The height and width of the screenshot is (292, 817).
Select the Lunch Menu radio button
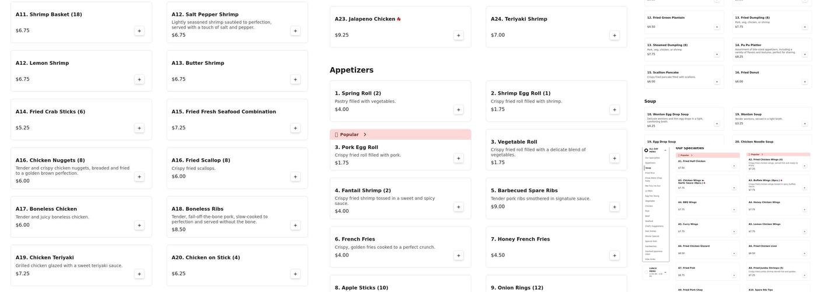pyautogui.click(x=647, y=272)
